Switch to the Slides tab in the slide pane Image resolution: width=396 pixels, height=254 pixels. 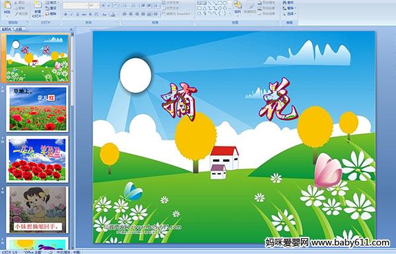[7, 29]
